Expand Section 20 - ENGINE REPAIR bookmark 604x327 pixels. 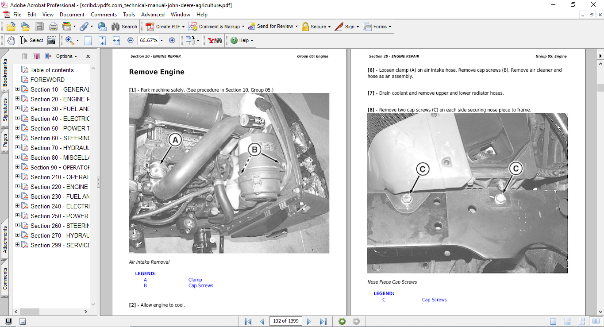(16, 99)
